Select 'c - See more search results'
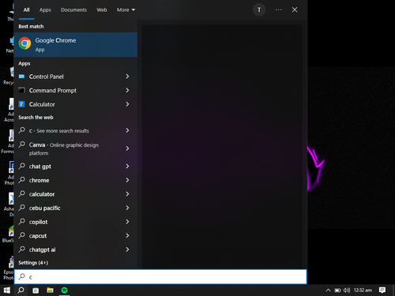Image resolution: width=395 pixels, height=296 pixels. (76, 131)
